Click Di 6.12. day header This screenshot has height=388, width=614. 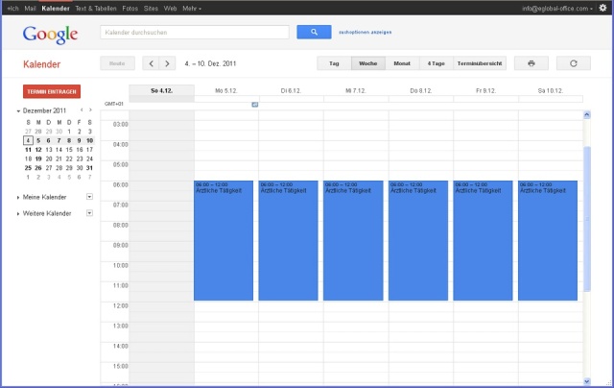(291, 90)
